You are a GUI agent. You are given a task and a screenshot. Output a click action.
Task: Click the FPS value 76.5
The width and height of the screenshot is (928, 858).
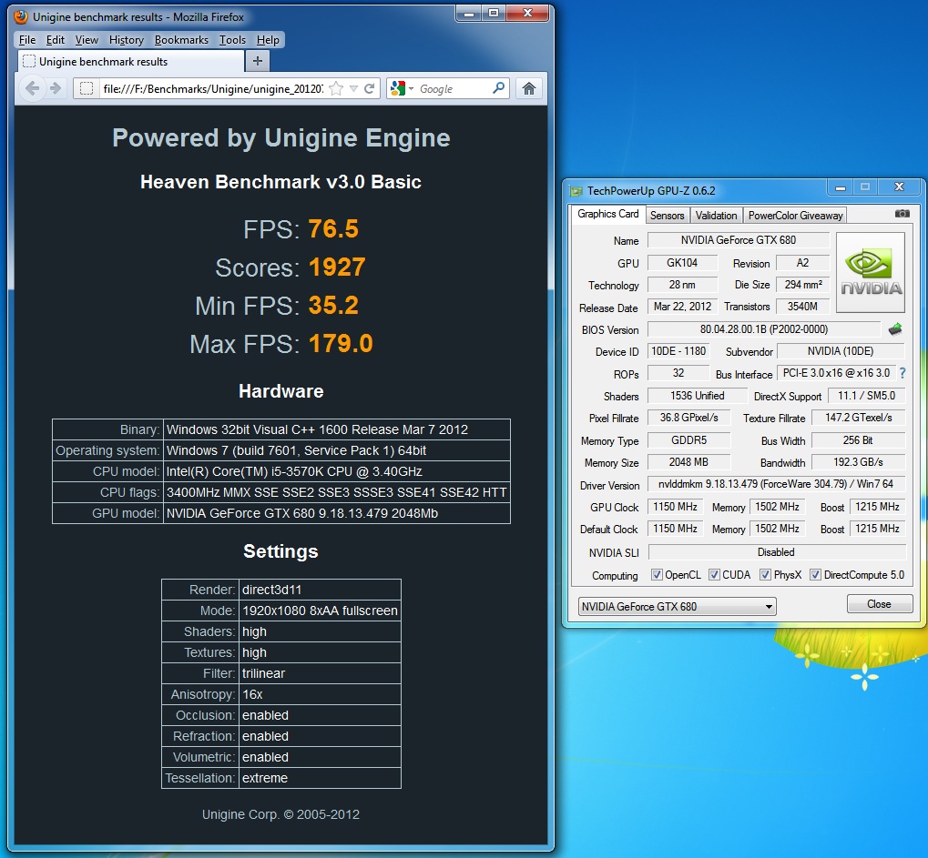333,229
